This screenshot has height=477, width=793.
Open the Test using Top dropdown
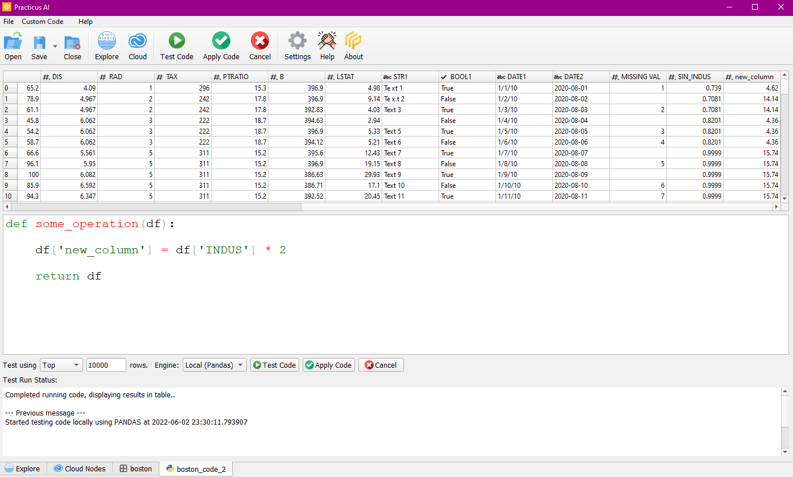point(61,365)
